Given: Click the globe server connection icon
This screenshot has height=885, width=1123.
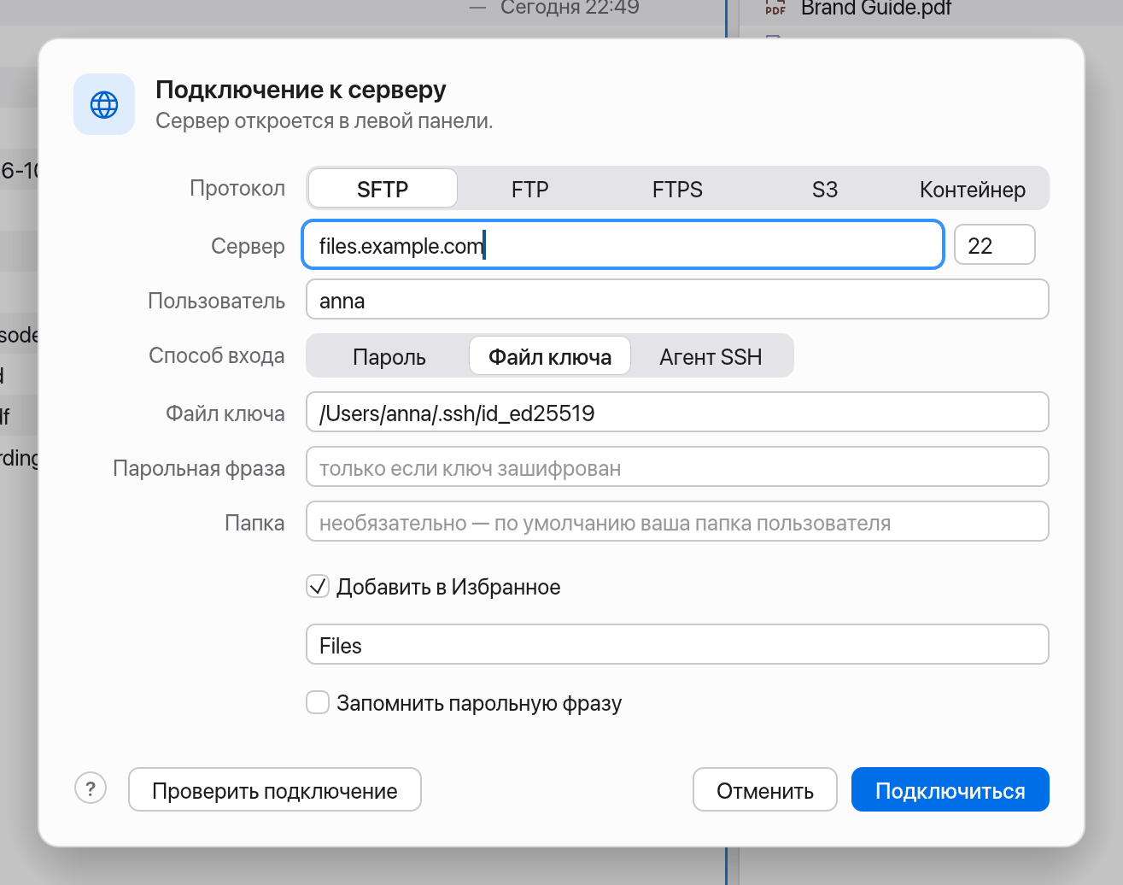Looking at the screenshot, I should (x=104, y=104).
